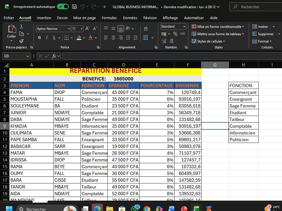Open Styles de cellules gallery

coord(208,41)
